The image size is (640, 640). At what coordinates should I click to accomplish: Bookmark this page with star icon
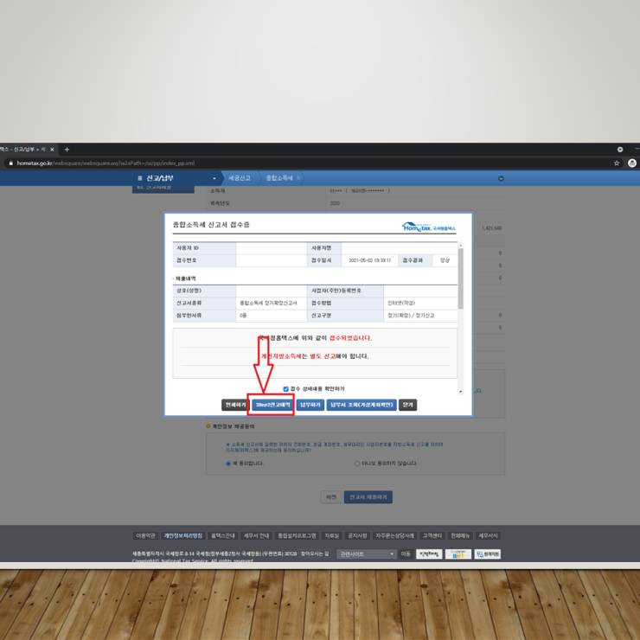(617, 163)
